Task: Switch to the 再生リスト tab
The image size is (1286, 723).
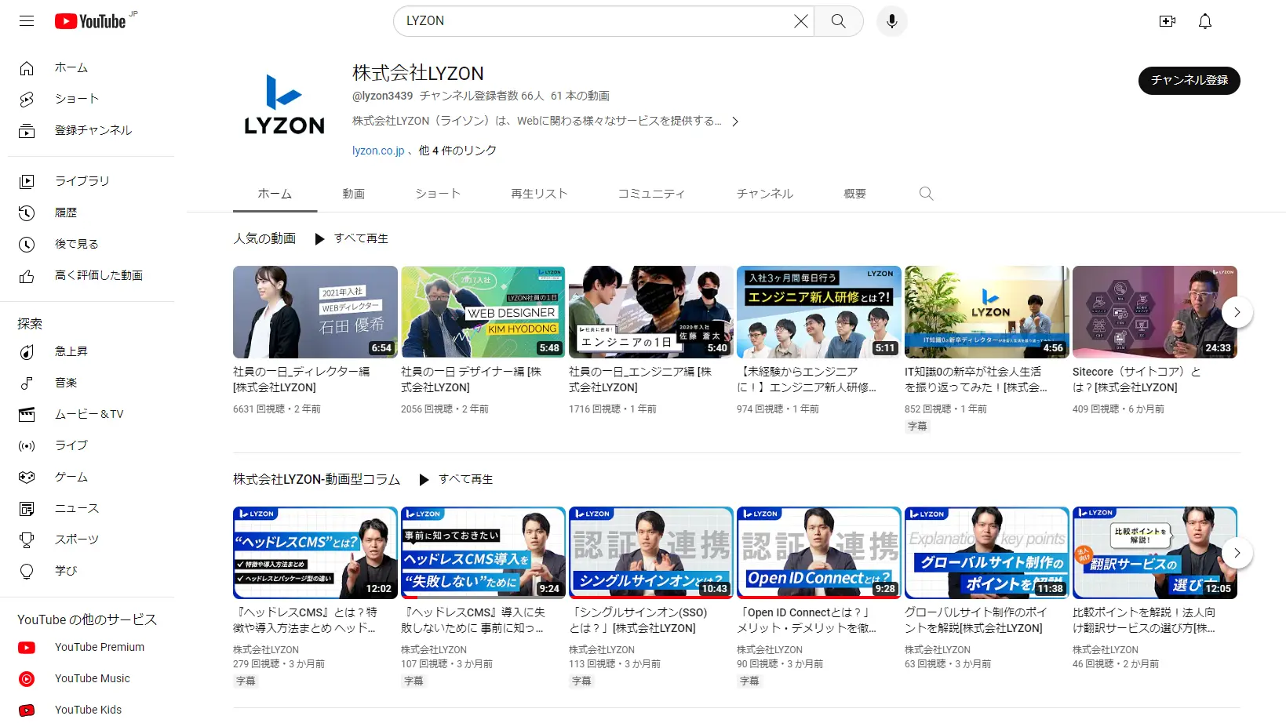Action: click(x=539, y=194)
